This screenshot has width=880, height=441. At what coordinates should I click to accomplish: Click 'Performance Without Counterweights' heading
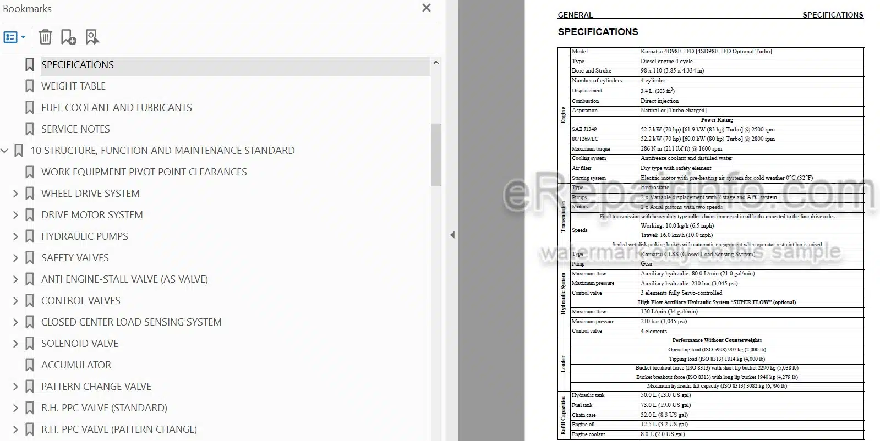[x=717, y=340]
